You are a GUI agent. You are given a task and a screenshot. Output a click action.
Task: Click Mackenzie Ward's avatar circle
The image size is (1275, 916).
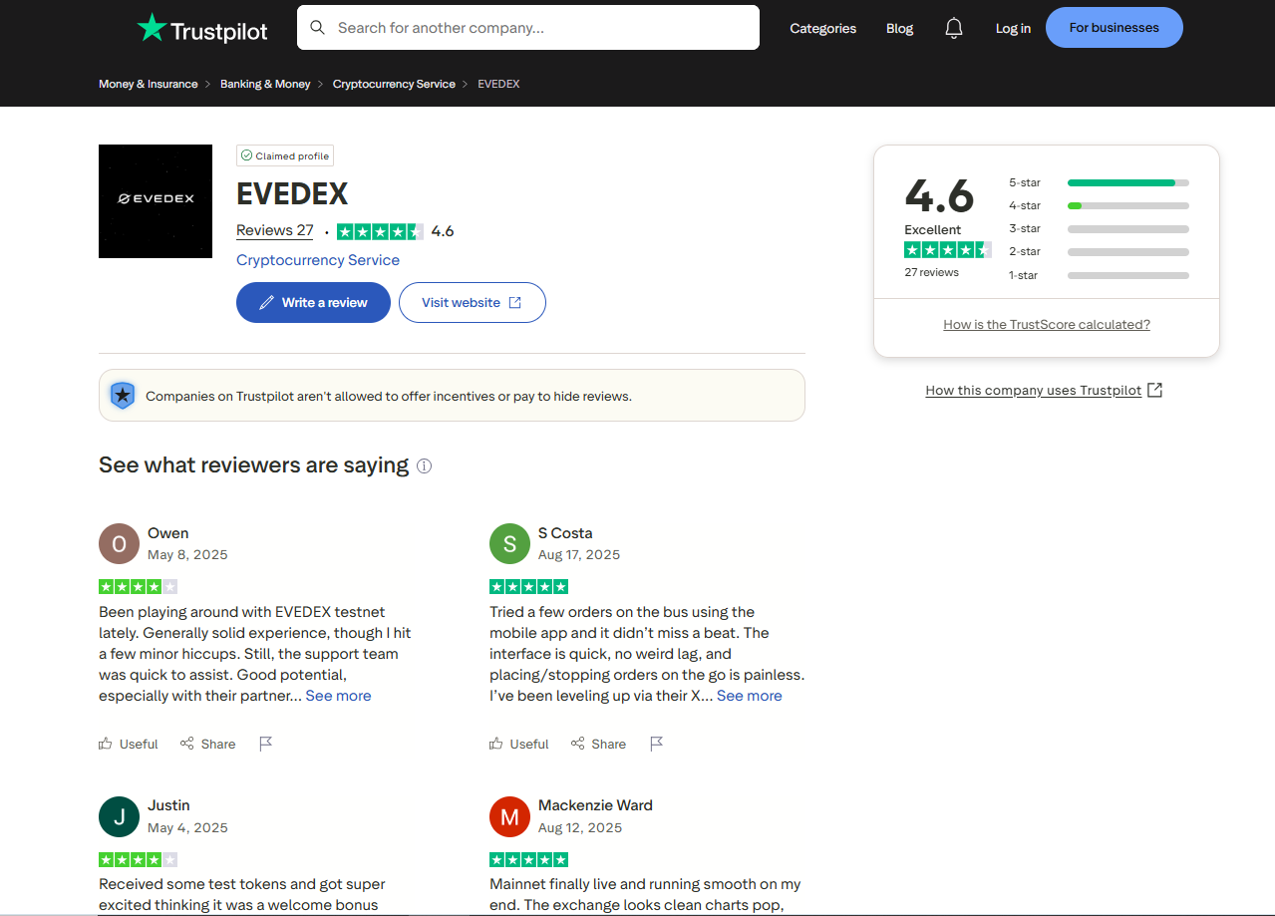point(509,816)
